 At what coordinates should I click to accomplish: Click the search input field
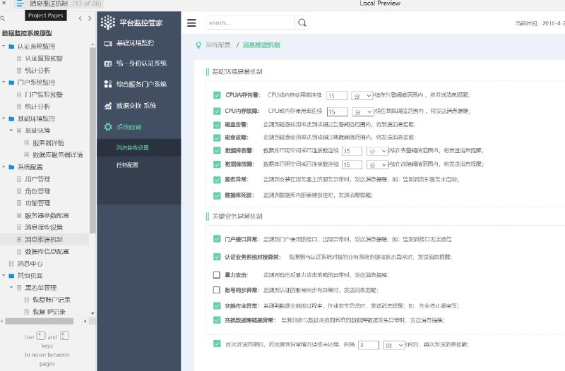(250, 23)
